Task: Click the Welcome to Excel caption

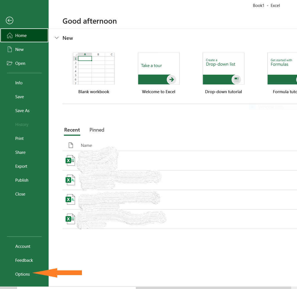Action: (159, 92)
